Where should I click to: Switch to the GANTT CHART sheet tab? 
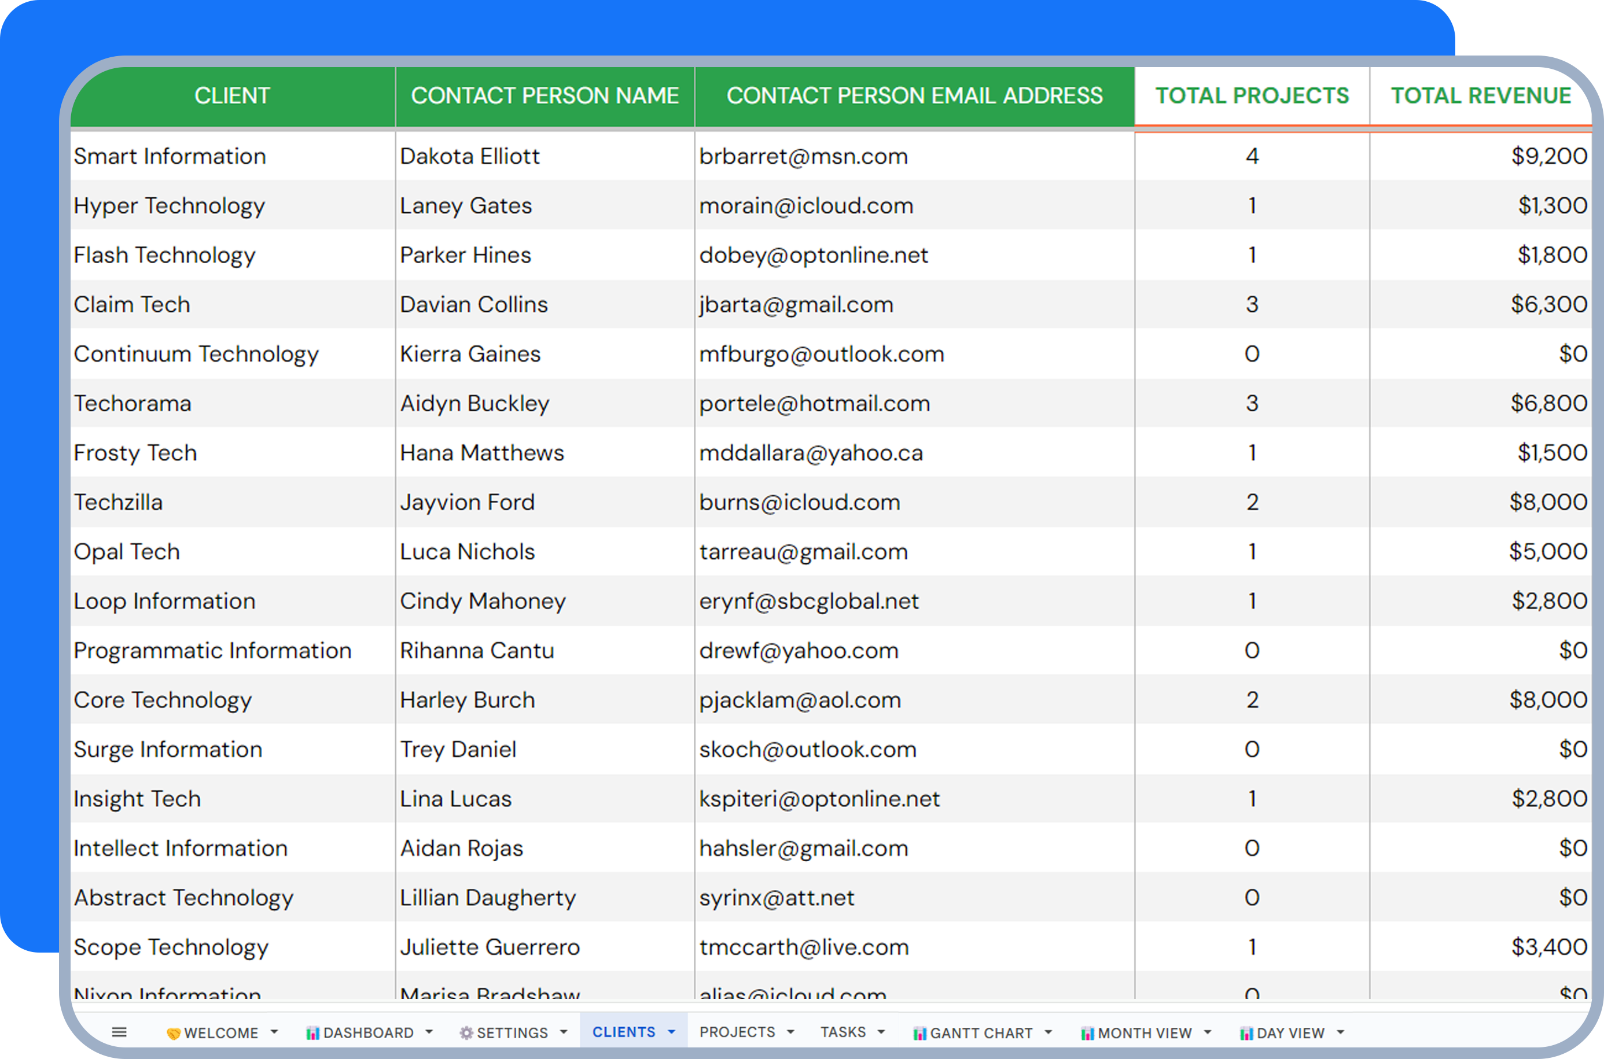[x=981, y=1032]
